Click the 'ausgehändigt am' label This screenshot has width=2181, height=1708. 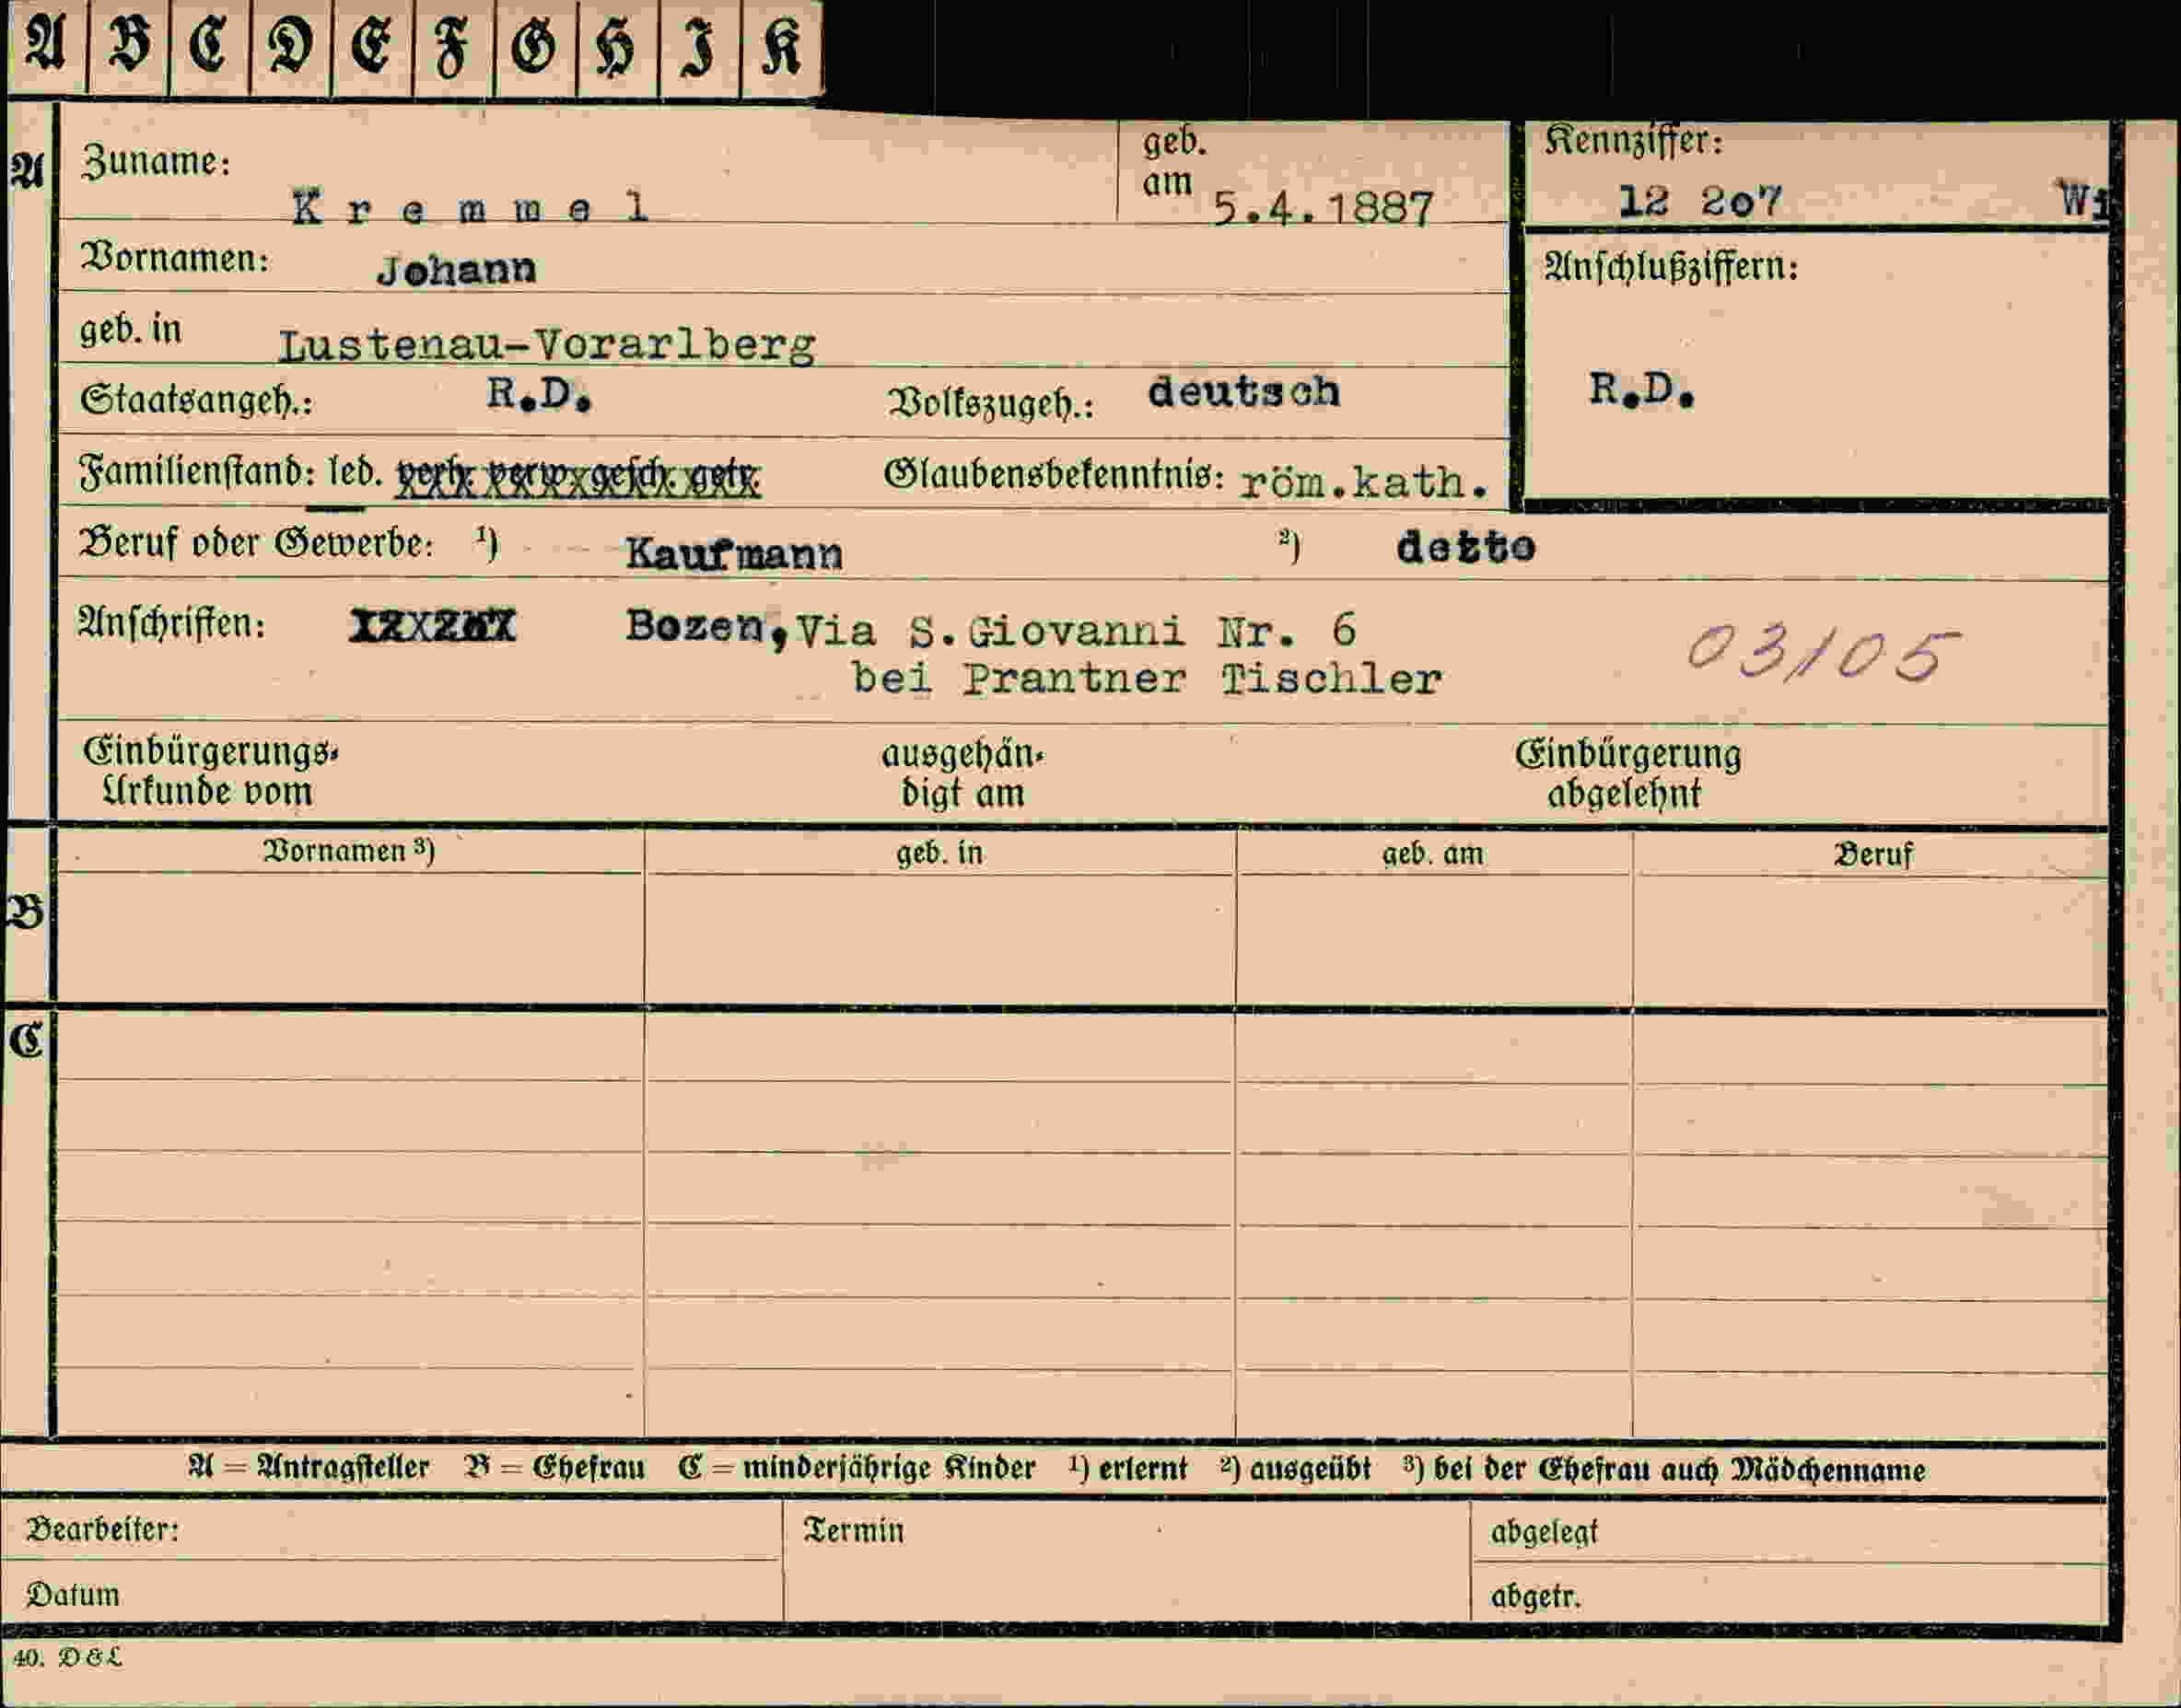pyautogui.click(x=962, y=773)
